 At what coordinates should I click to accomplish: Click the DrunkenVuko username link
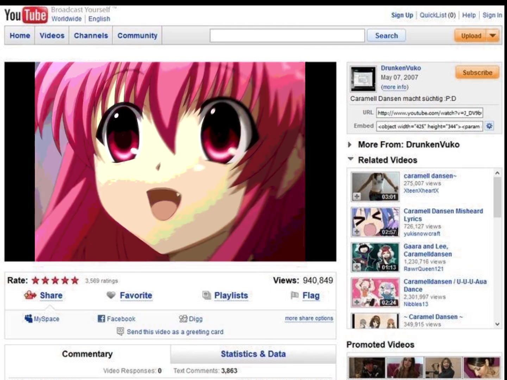tap(401, 68)
